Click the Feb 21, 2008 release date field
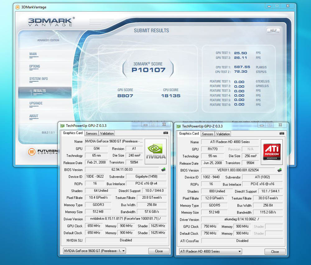This screenshot has width=311, height=265. [96, 162]
